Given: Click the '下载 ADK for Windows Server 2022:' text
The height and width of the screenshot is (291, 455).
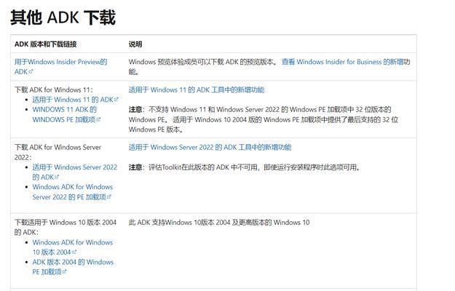Looking at the screenshot, I should 58,152.
